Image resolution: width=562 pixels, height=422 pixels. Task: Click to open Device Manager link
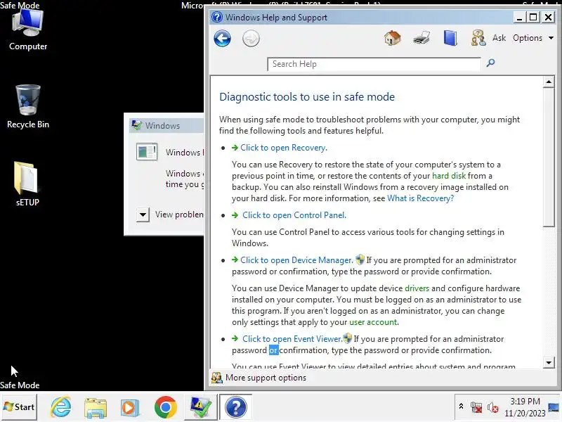click(x=296, y=260)
